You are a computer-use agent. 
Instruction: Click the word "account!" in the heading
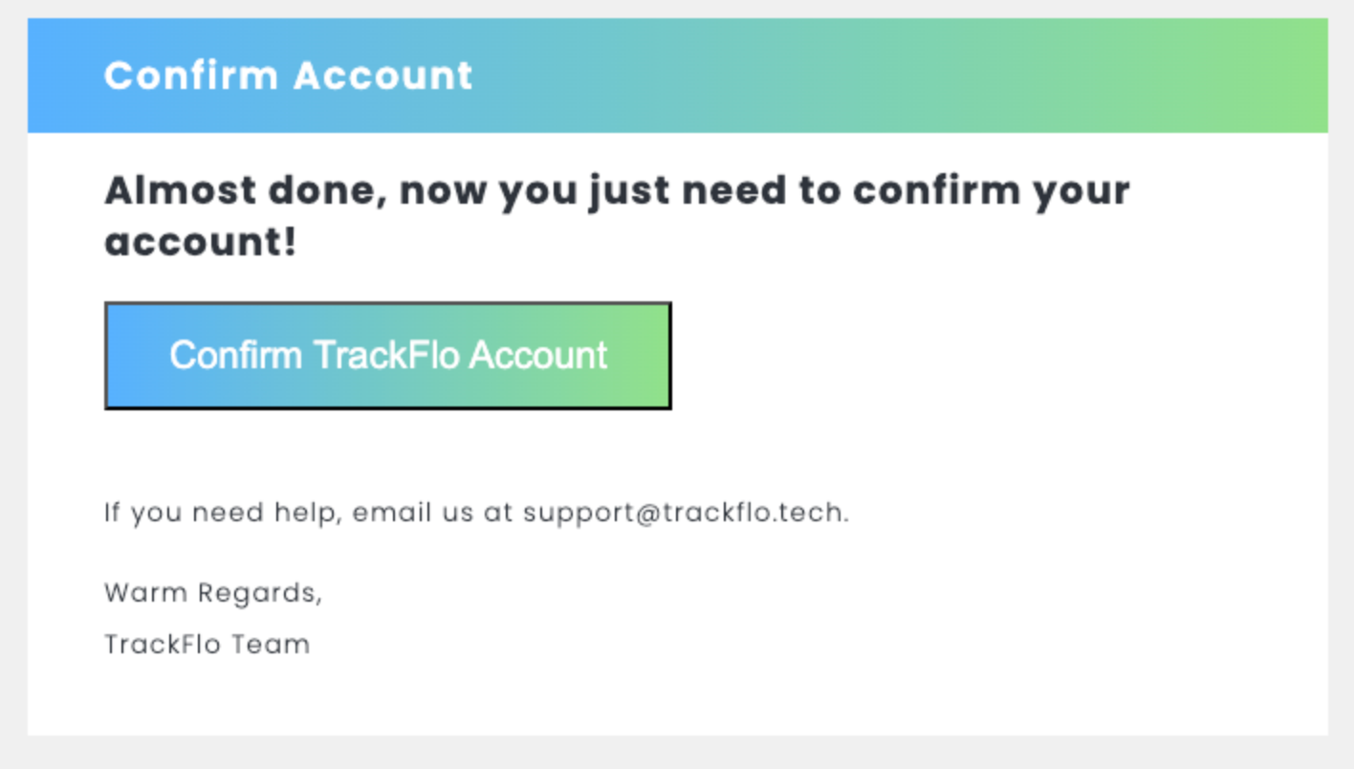pos(201,242)
